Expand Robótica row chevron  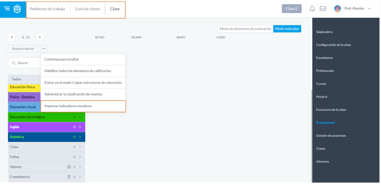tap(80, 137)
